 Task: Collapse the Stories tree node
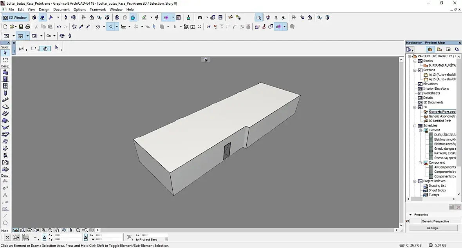tap(415, 61)
